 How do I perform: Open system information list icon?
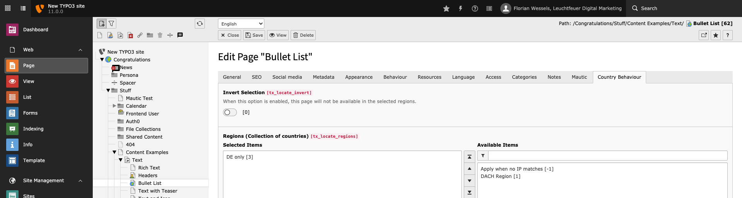click(x=489, y=8)
